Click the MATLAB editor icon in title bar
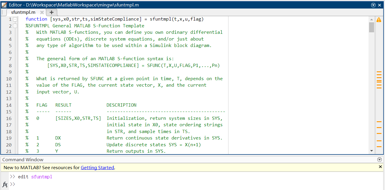The height and width of the screenshot is (190, 385). [4, 5]
